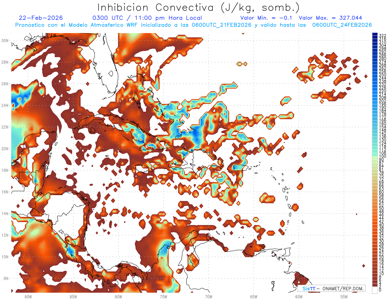Click 'Pronóstico con el Modelo Atmósferico WRF' text
Screen dimensions: 390x301
[77, 25]
